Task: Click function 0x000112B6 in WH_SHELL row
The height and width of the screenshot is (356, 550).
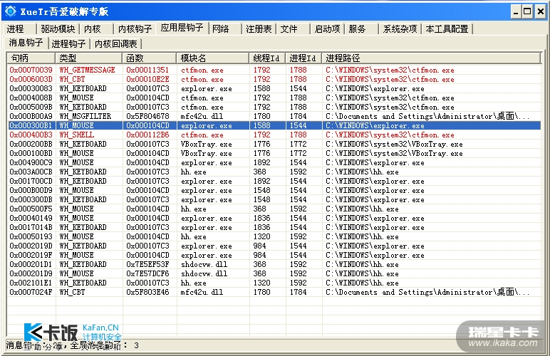Action: coord(147,135)
